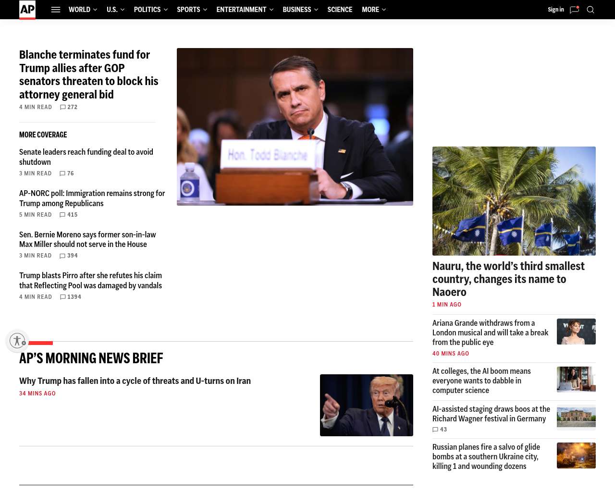Open the 272 comments on the Blanche story

(69, 107)
